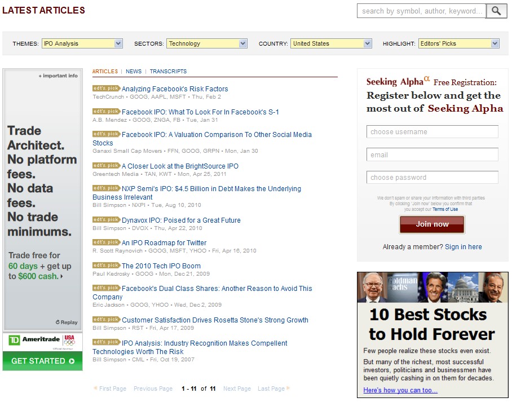Screen dimensions: 512x402
Task: Open the Country dropdown showing United States
Action: 331,43
